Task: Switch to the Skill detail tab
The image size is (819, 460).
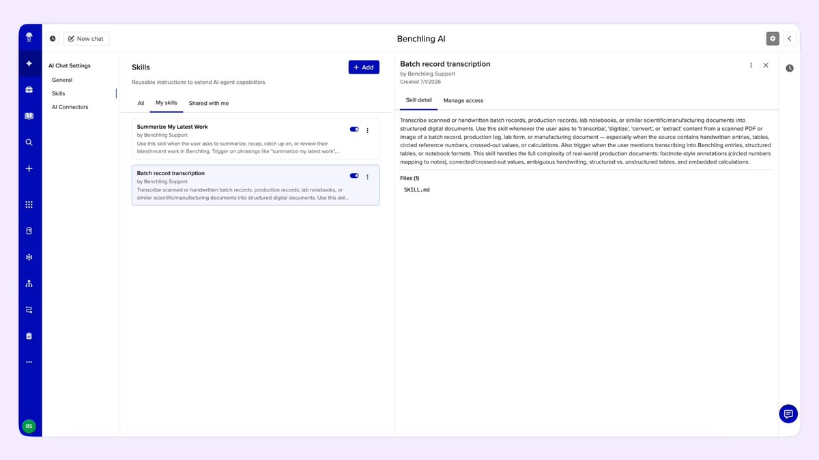Action: [x=419, y=100]
